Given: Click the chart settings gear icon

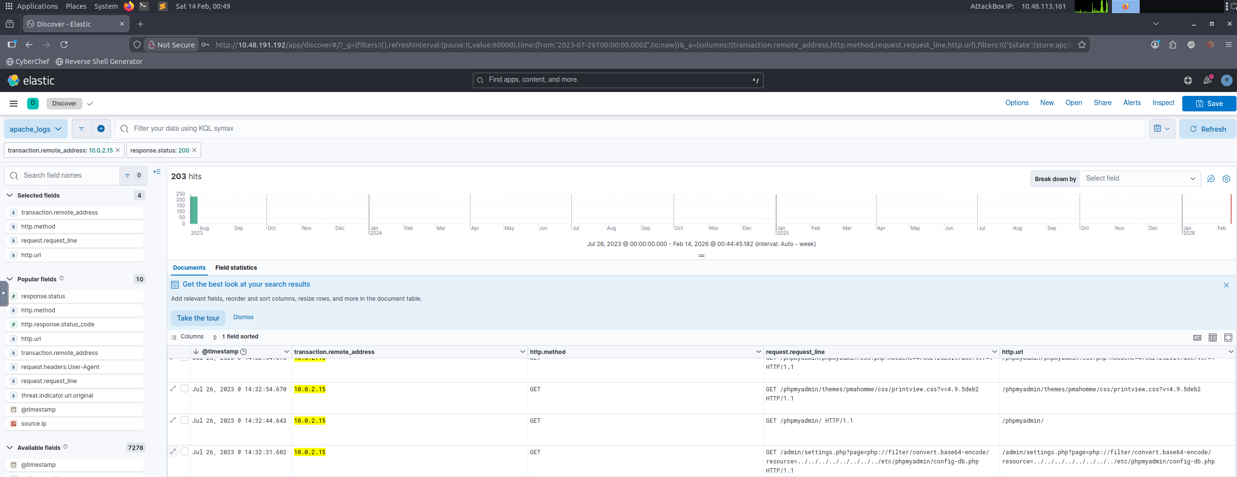Looking at the screenshot, I should [1226, 179].
